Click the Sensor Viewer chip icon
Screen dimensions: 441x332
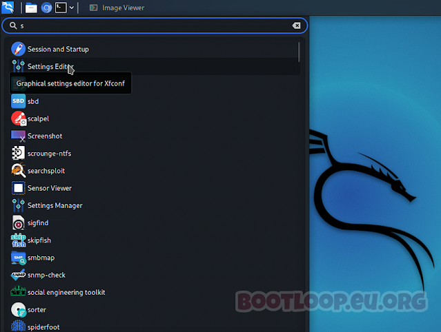tap(18, 188)
